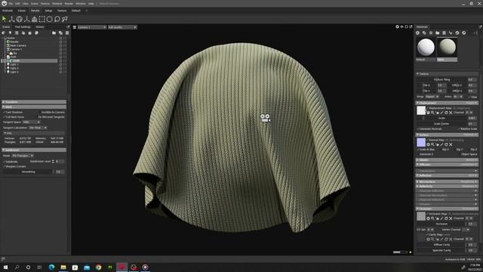Open texture Wrap dropdown
Image resolution: width=483 pixels, height=272 pixels.
[x=432, y=97]
